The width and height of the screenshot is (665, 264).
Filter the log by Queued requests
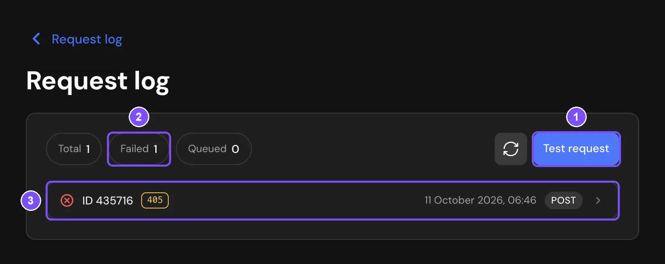214,149
